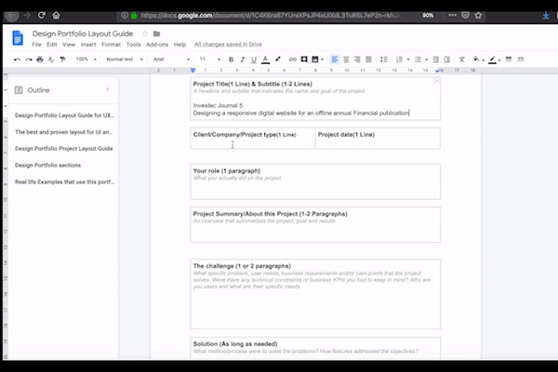Click the print icon in toolbar
The width and height of the screenshot is (558, 372).
(39, 59)
